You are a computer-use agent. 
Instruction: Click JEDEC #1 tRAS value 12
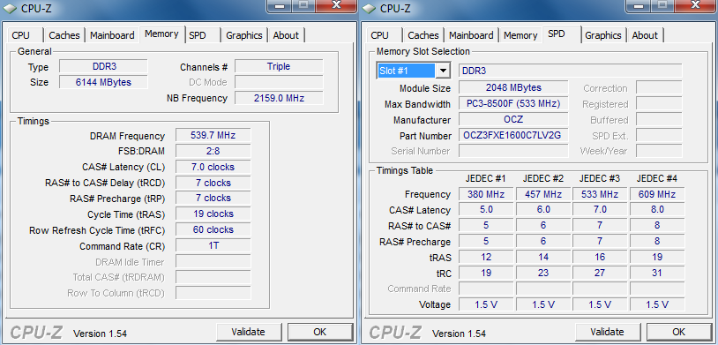pyautogui.click(x=486, y=257)
